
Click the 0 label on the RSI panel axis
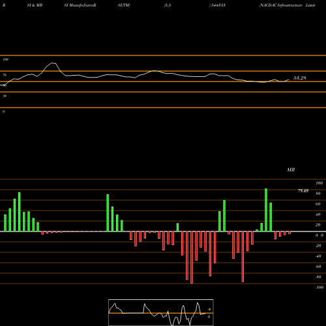point(3,111)
